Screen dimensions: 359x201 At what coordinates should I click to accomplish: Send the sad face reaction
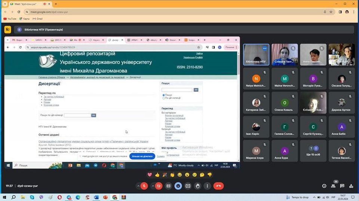click(194, 175)
